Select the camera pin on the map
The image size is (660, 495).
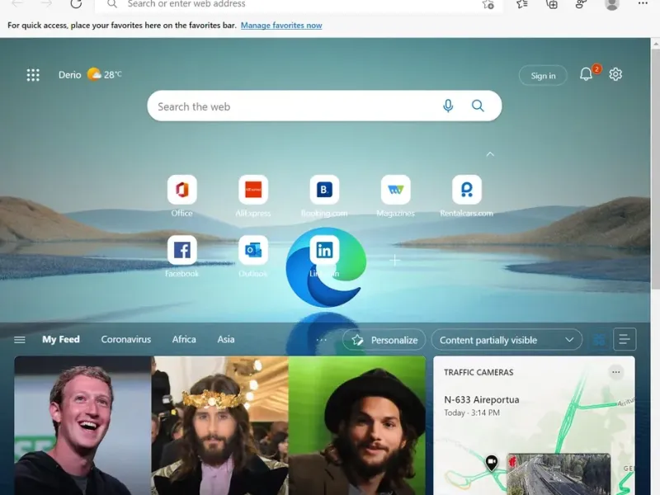[491, 463]
